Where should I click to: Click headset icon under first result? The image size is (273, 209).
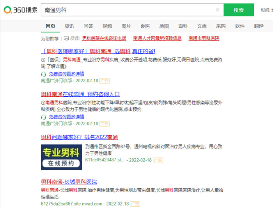pyautogui.click(x=44, y=74)
